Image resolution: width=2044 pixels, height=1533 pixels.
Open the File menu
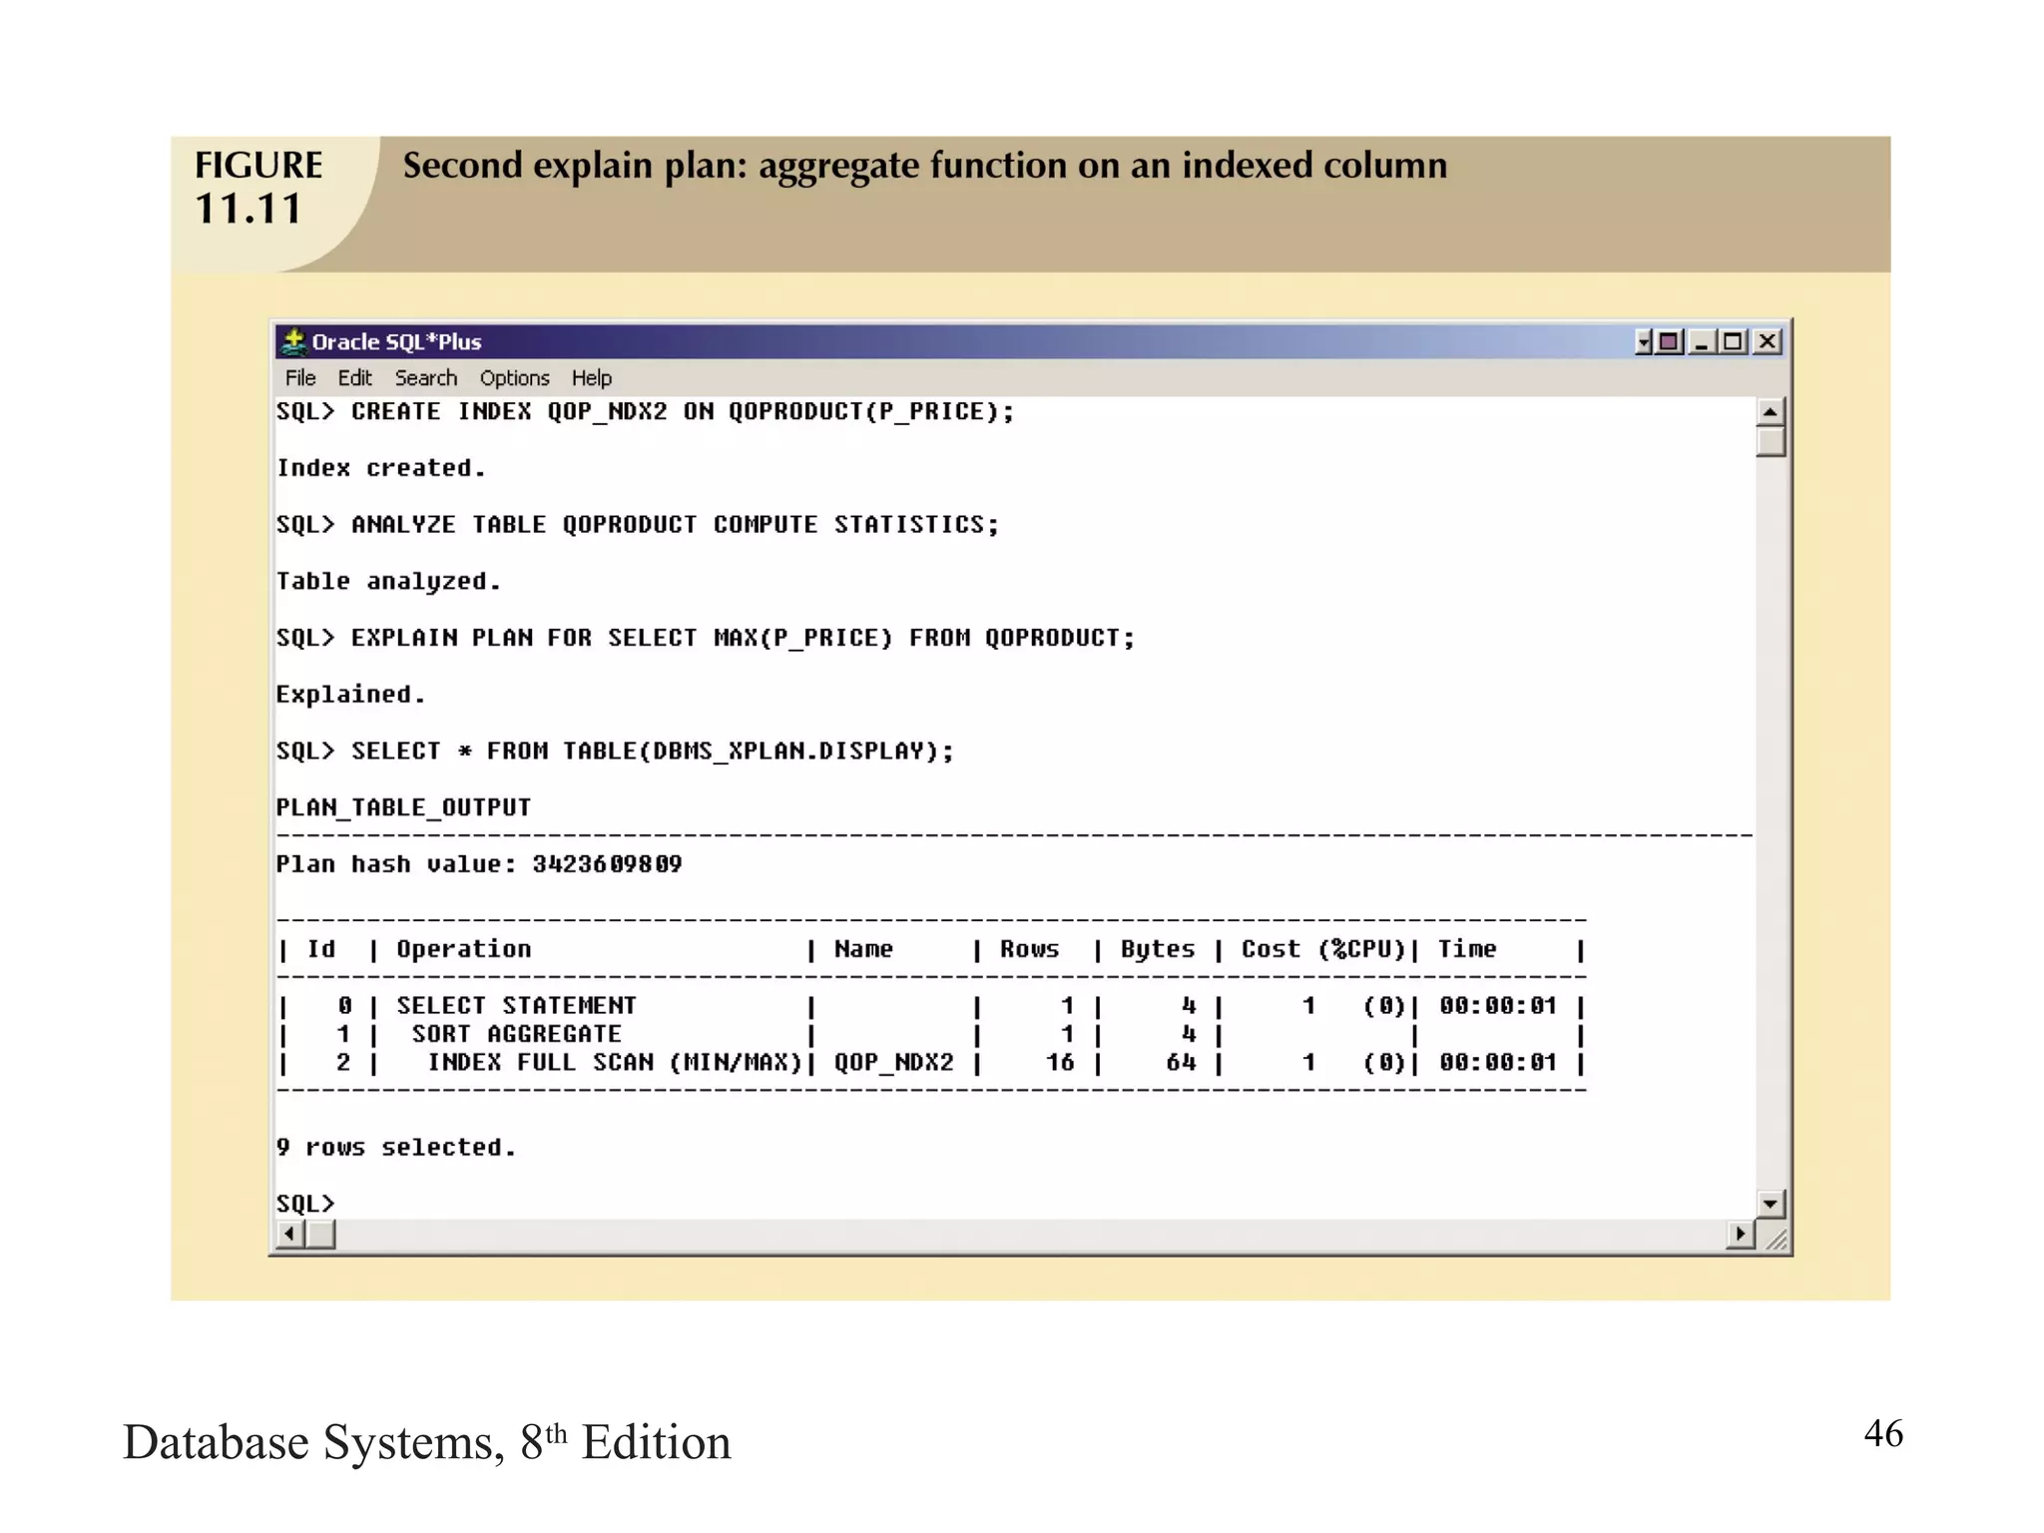point(299,378)
